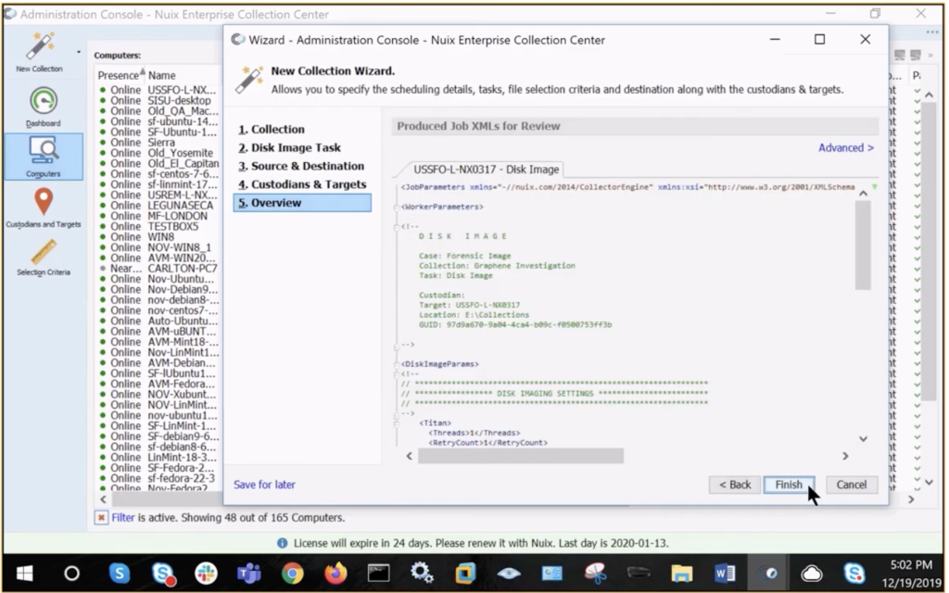This screenshot has width=949, height=593.
Task: Click the license expiry info icon
Action: point(282,543)
